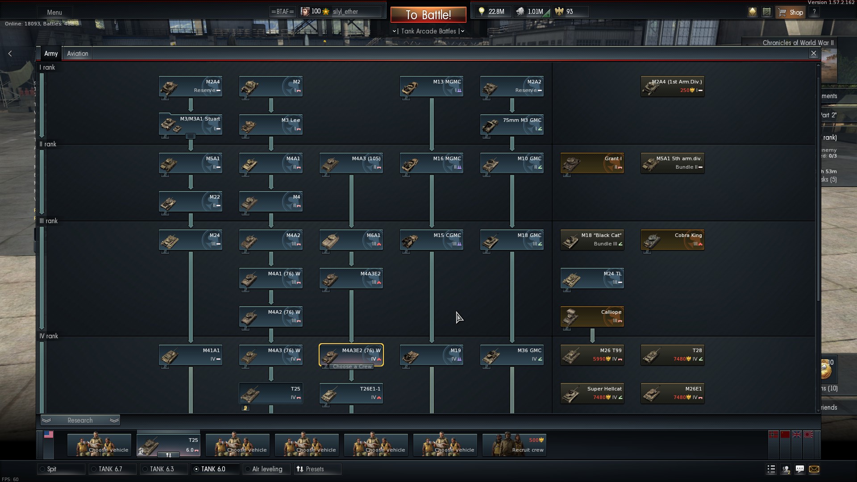
Task: Open the Shop
Action: tap(791, 12)
